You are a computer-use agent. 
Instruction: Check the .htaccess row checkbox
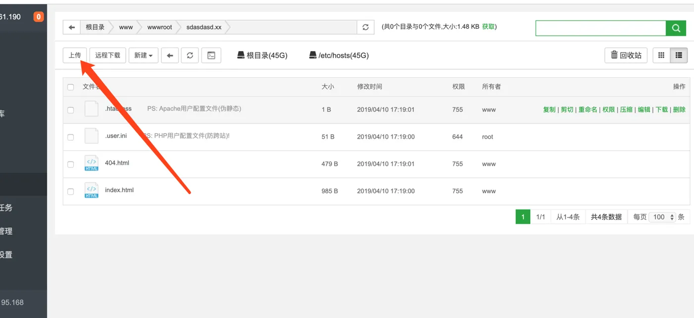click(x=70, y=110)
